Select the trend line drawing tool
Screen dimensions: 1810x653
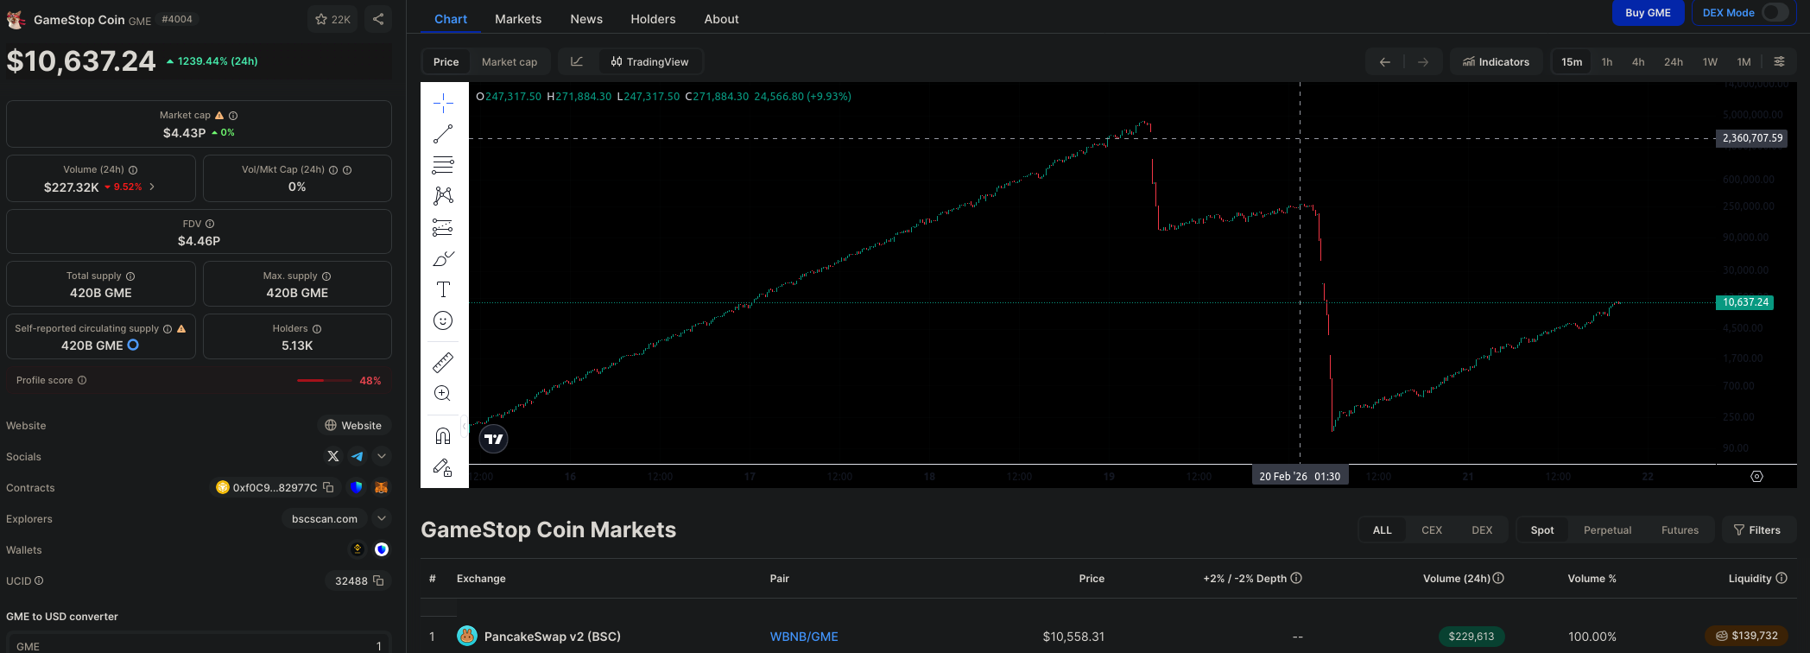pos(443,134)
